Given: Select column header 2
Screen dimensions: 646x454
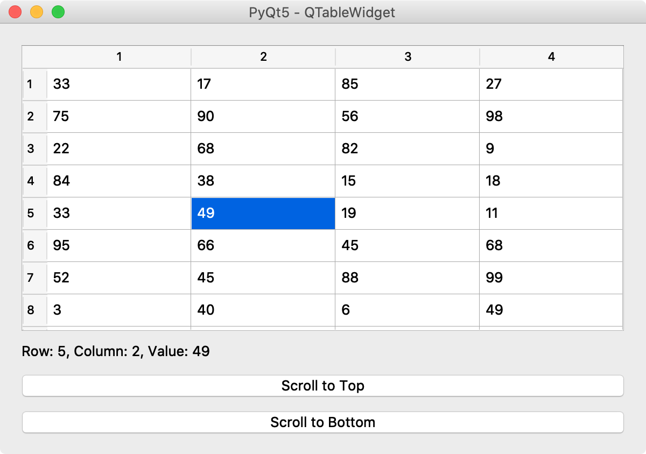Looking at the screenshot, I should [x=263, y=57].
